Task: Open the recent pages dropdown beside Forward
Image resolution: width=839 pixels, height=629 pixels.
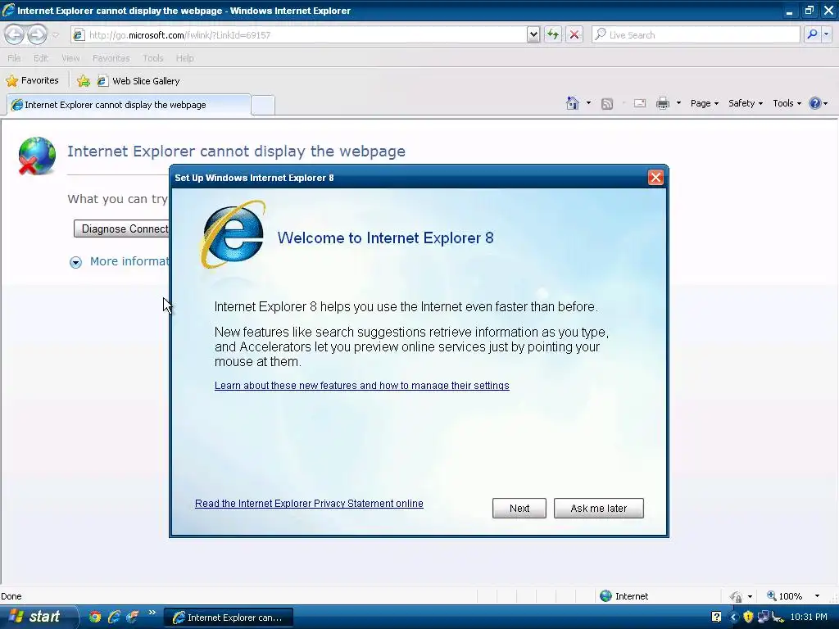Action: (55, 35)
